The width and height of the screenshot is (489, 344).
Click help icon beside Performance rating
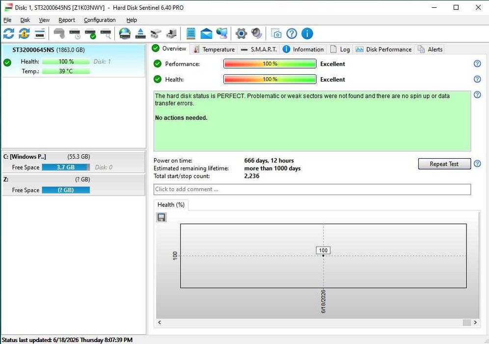click(477, 64)
